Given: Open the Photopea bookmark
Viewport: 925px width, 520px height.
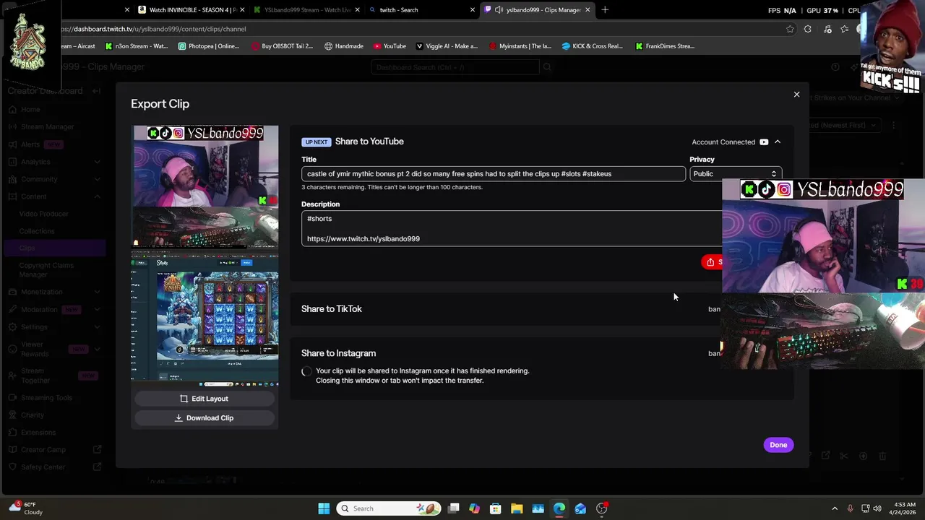Looking at the screenshot, I should [208, 46].
